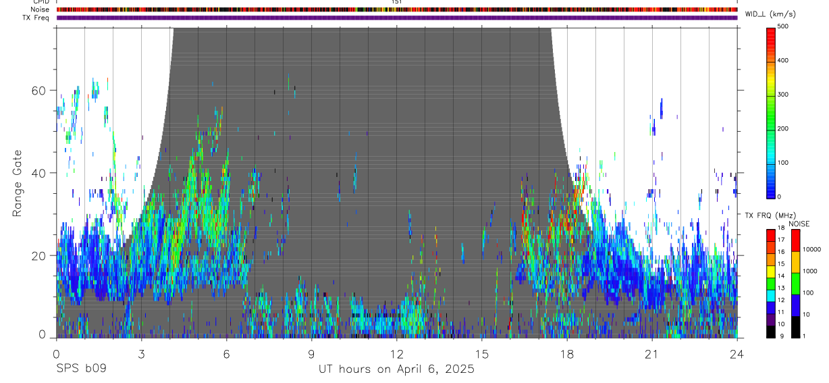Click the x-axis tick label '18'
Image resolution: width=829 pixels, height=383 pixels.
click(x=567, y=354)
